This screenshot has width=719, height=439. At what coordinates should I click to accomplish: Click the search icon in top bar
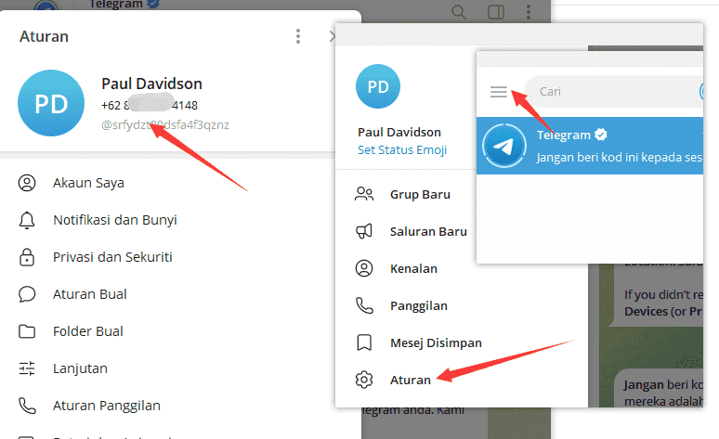point(459,12)
